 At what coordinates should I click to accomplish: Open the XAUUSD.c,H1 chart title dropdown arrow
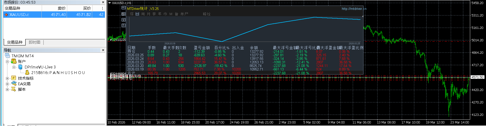click(110, 3)
